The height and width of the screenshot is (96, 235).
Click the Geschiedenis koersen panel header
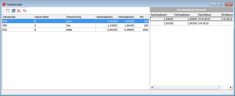point(191,10)
